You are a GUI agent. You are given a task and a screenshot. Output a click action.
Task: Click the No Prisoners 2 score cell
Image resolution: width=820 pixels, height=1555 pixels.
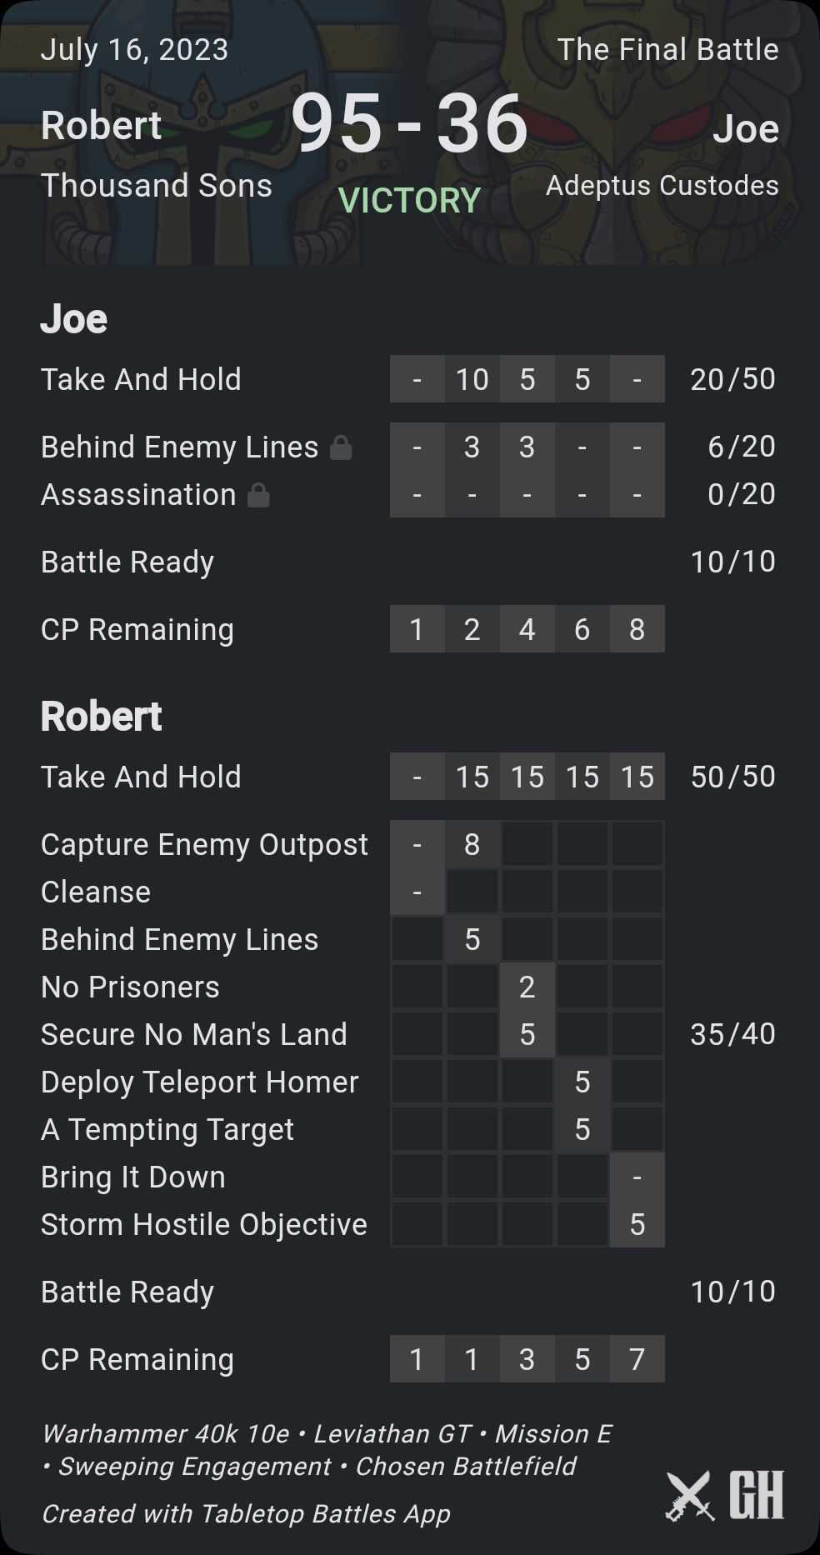[x=527, y=987]
